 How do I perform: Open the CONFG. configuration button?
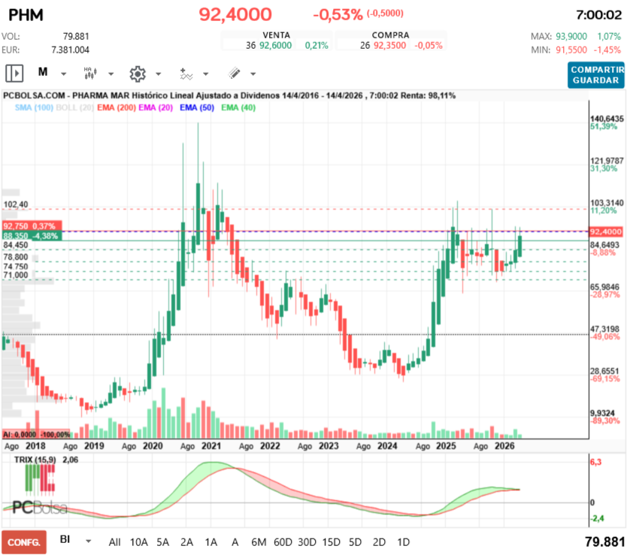coord(23,541)
